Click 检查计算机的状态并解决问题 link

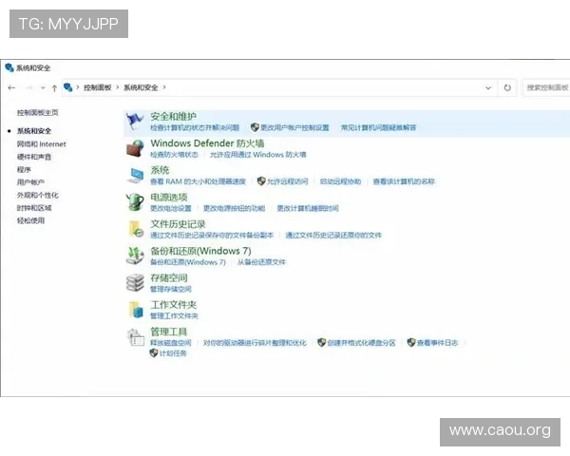tap(195, 127)
